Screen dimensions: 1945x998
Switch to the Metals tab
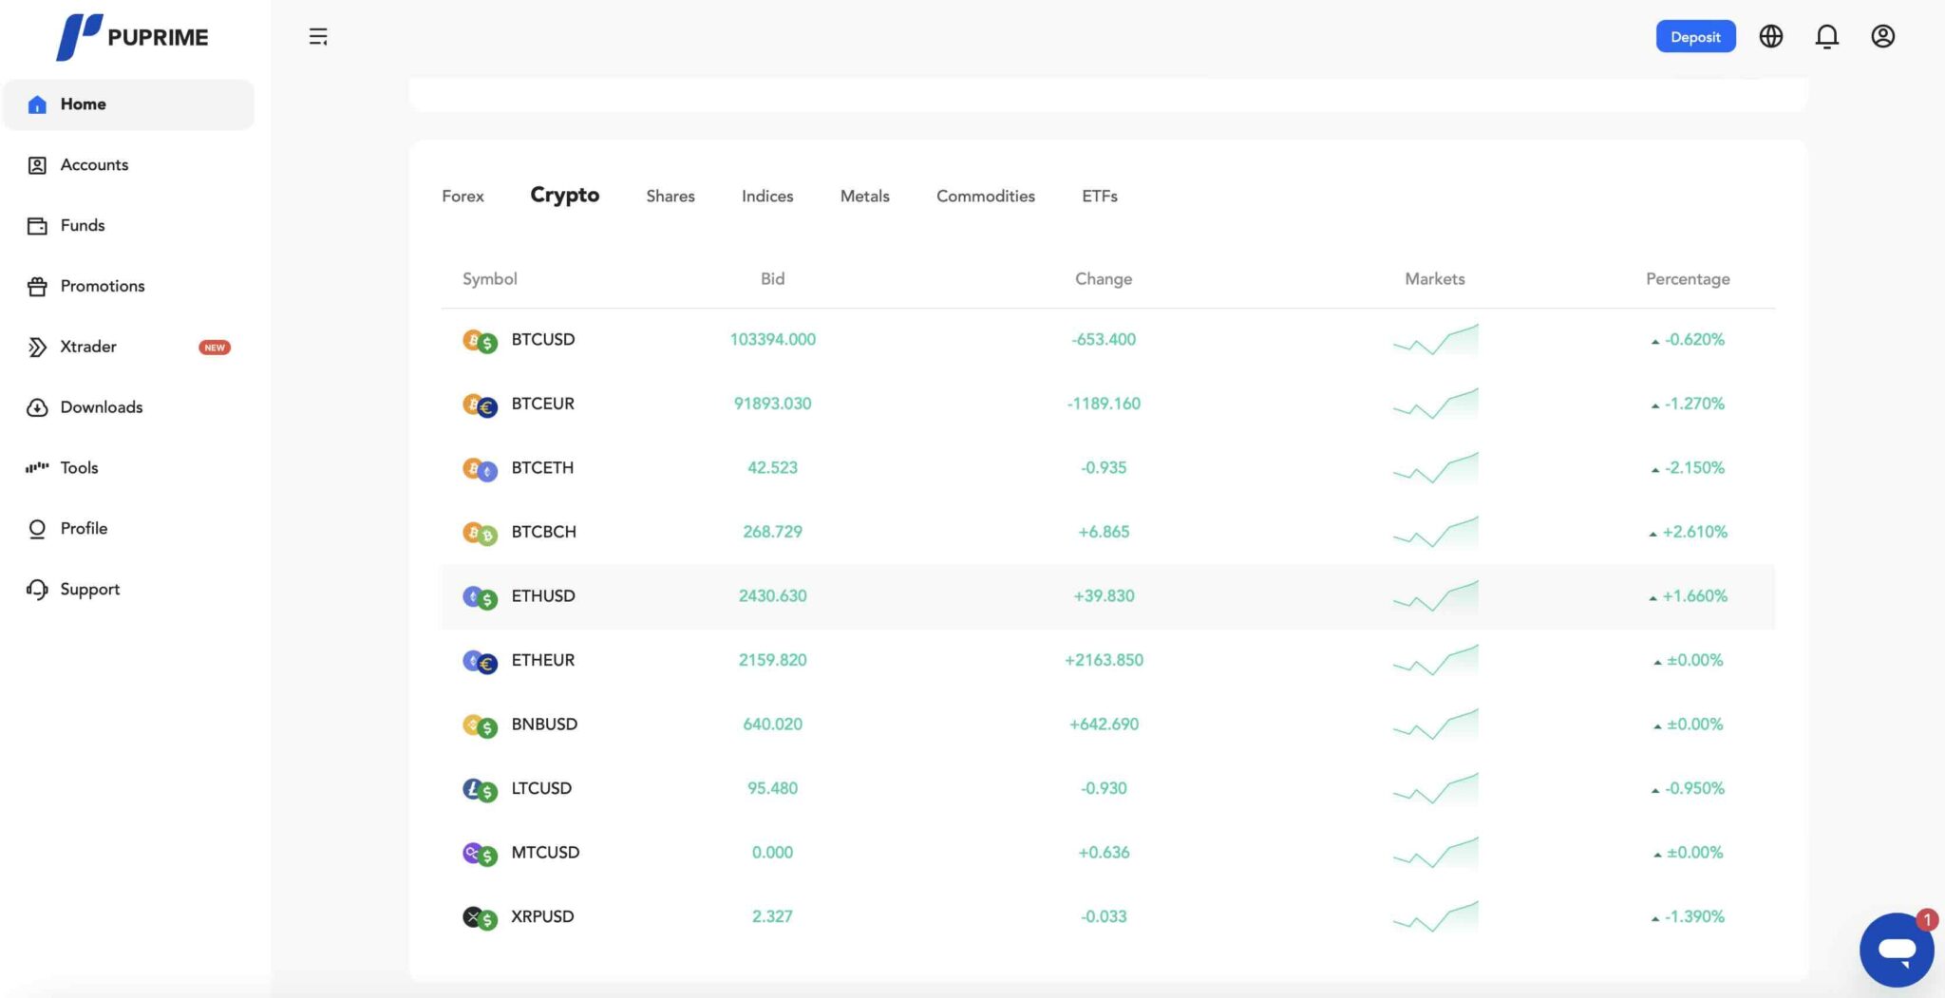click(864, 197)
